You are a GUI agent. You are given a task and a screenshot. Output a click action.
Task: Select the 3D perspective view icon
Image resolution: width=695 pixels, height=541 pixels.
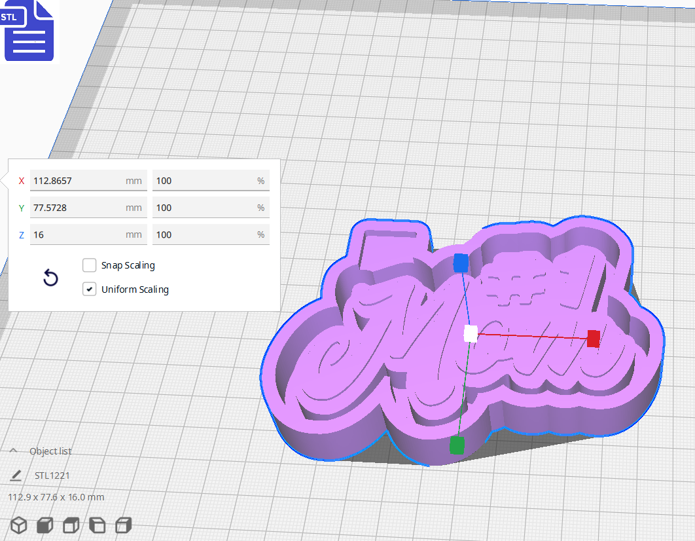tap(18, 525)
